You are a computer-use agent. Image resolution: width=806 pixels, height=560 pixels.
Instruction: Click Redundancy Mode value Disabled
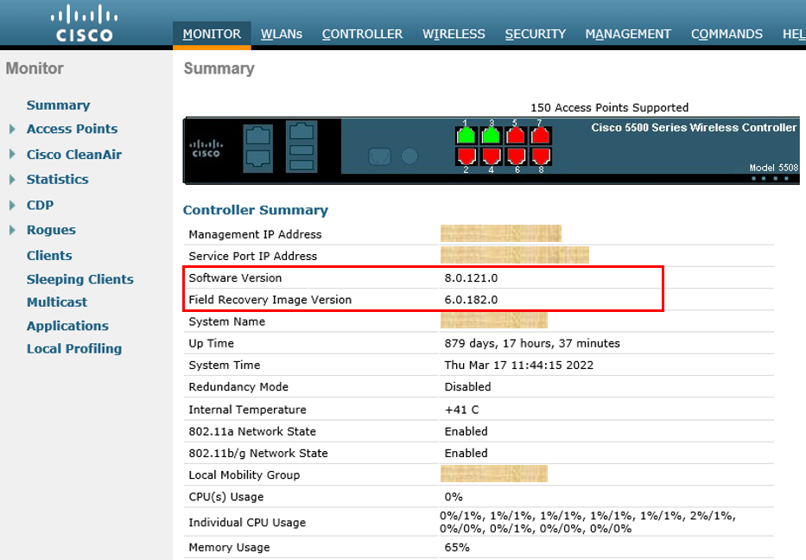click(467, 386)
